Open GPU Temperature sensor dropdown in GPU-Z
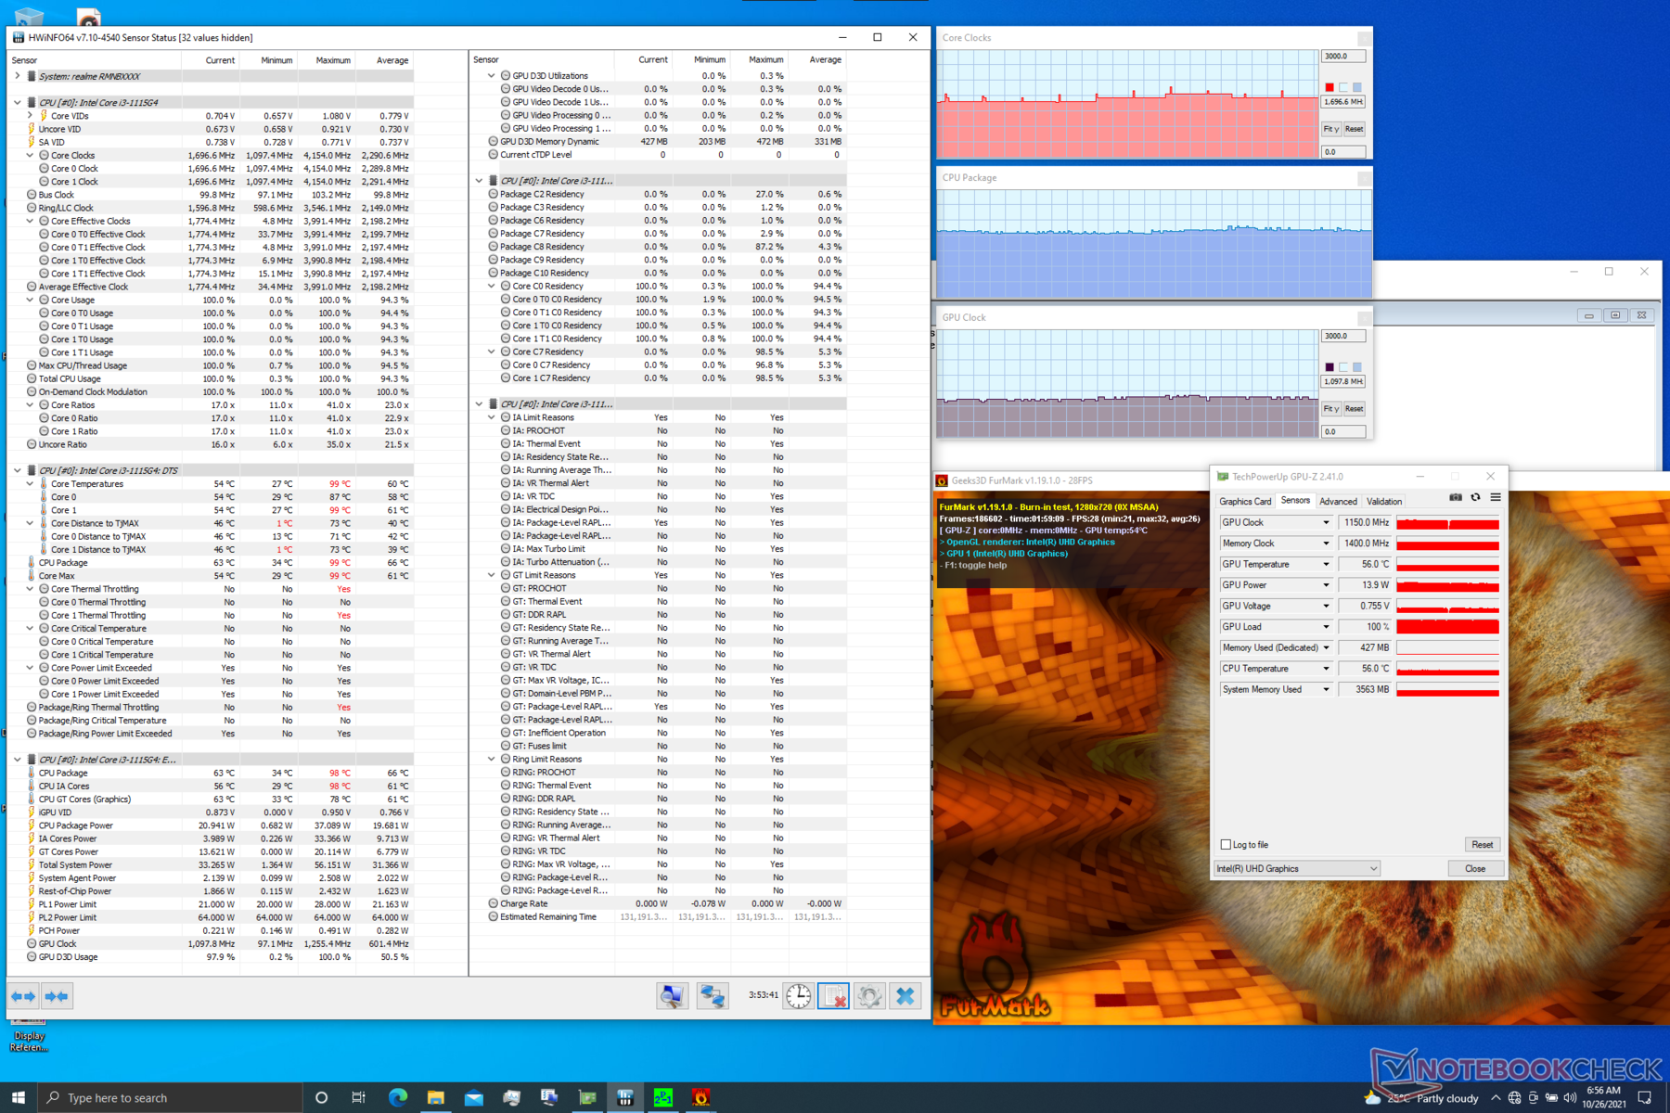This screenshot has width=1670, height=1113. (1325, 565)
